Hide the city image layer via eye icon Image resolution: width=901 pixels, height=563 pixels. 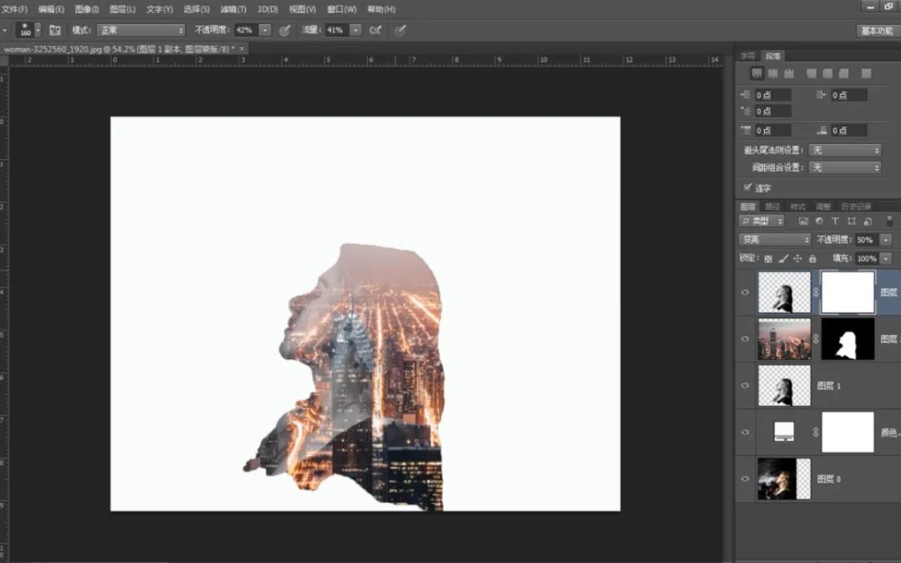[x=745, y=339]
